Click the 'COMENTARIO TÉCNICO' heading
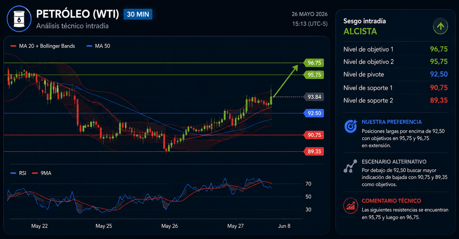Image resolution: width=459 pixels, height=239 pixels. click(392, 201)
